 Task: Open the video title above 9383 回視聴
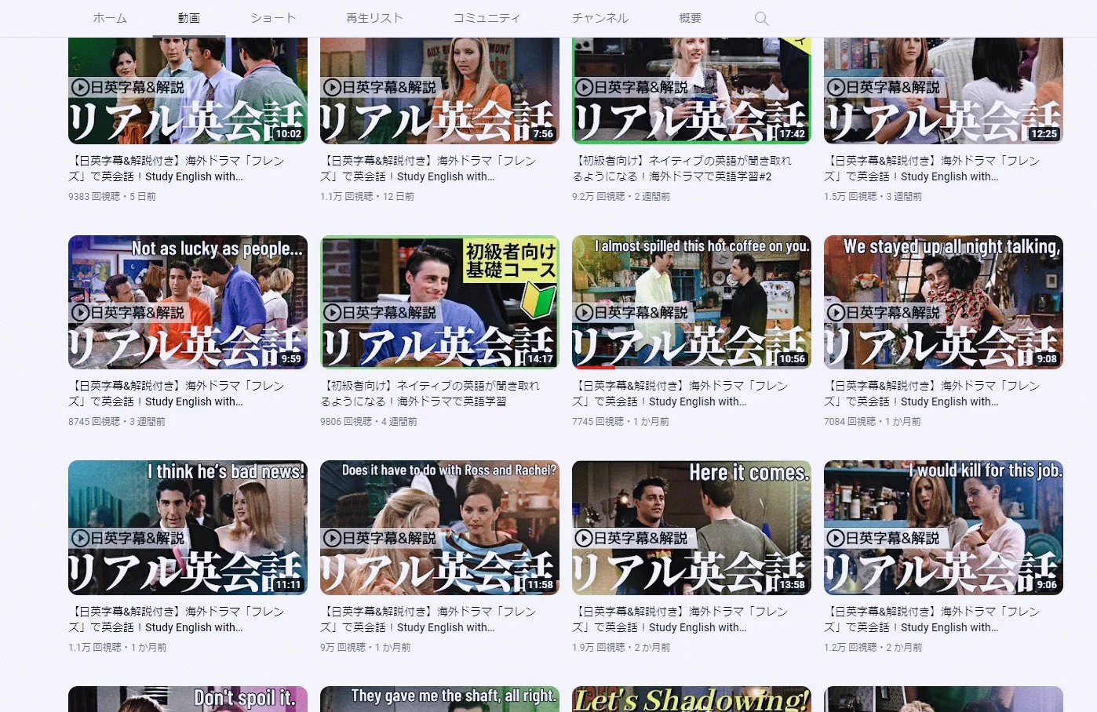(177, 169)
